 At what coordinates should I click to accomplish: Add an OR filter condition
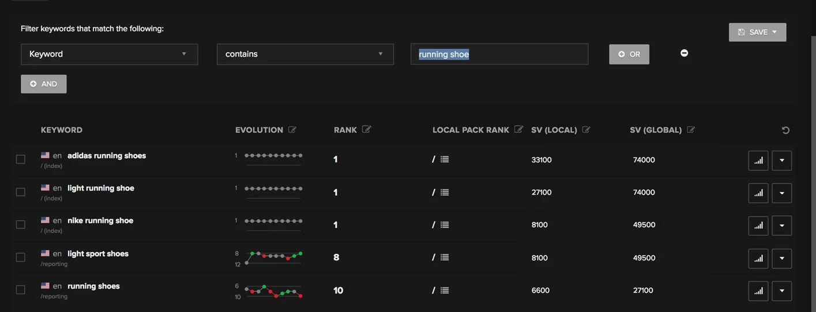(x=629, y=54)
